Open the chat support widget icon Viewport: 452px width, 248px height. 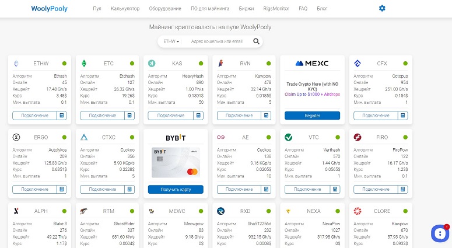(440, 233)
